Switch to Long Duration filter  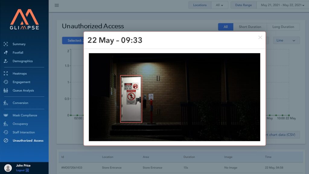click(283, 27)
